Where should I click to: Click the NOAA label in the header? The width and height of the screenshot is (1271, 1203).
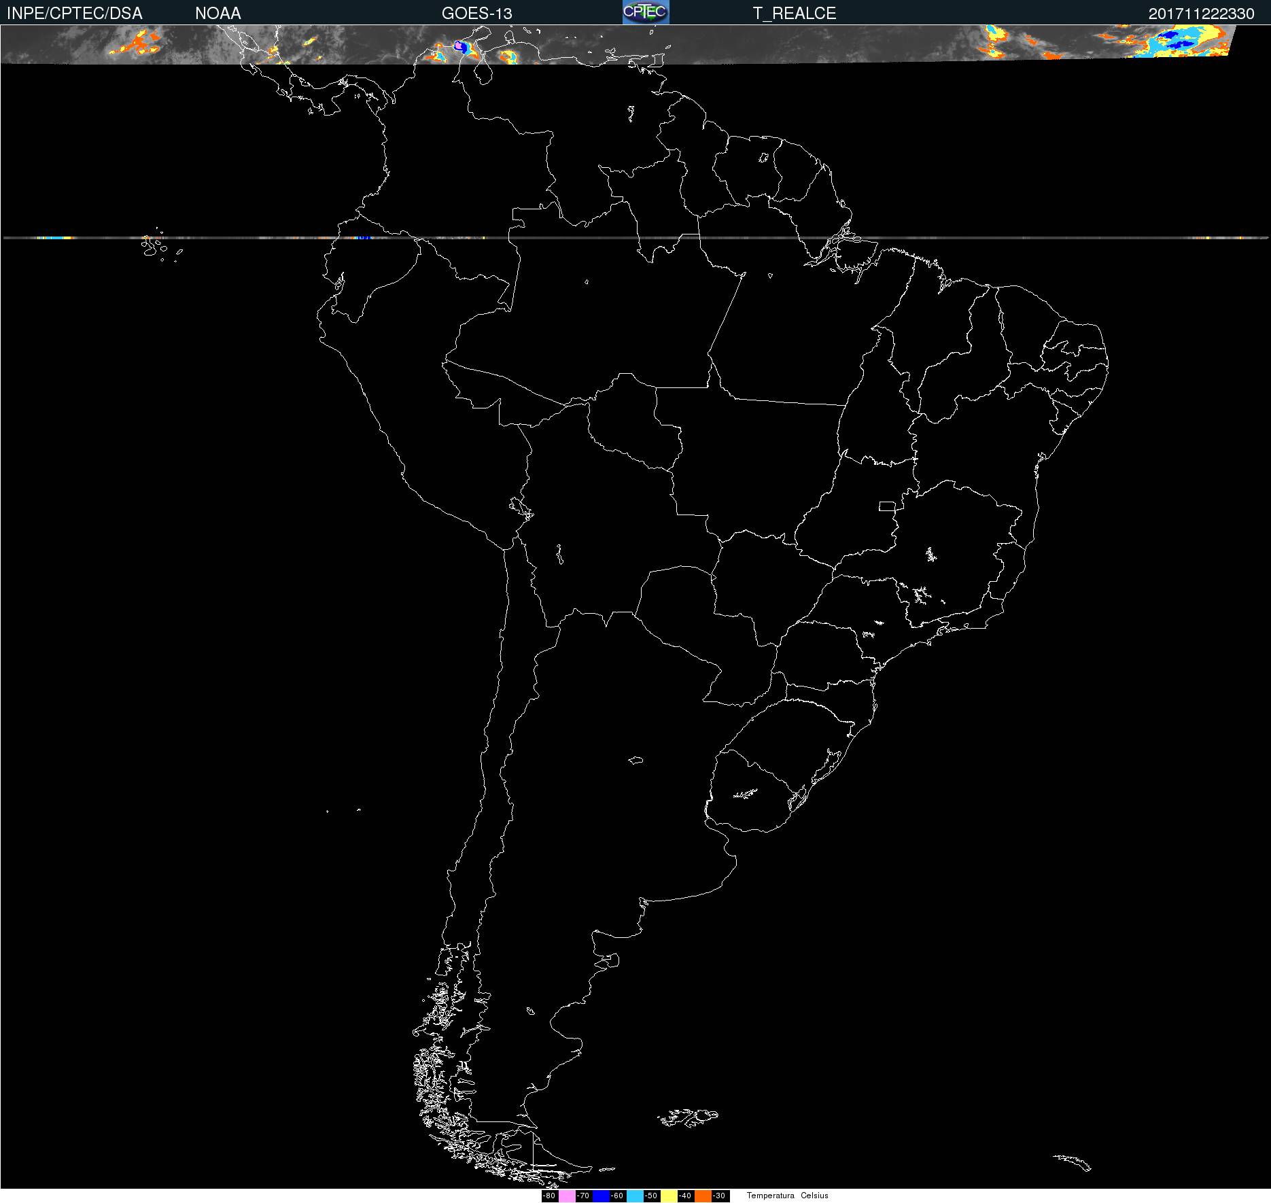point(218,14)
